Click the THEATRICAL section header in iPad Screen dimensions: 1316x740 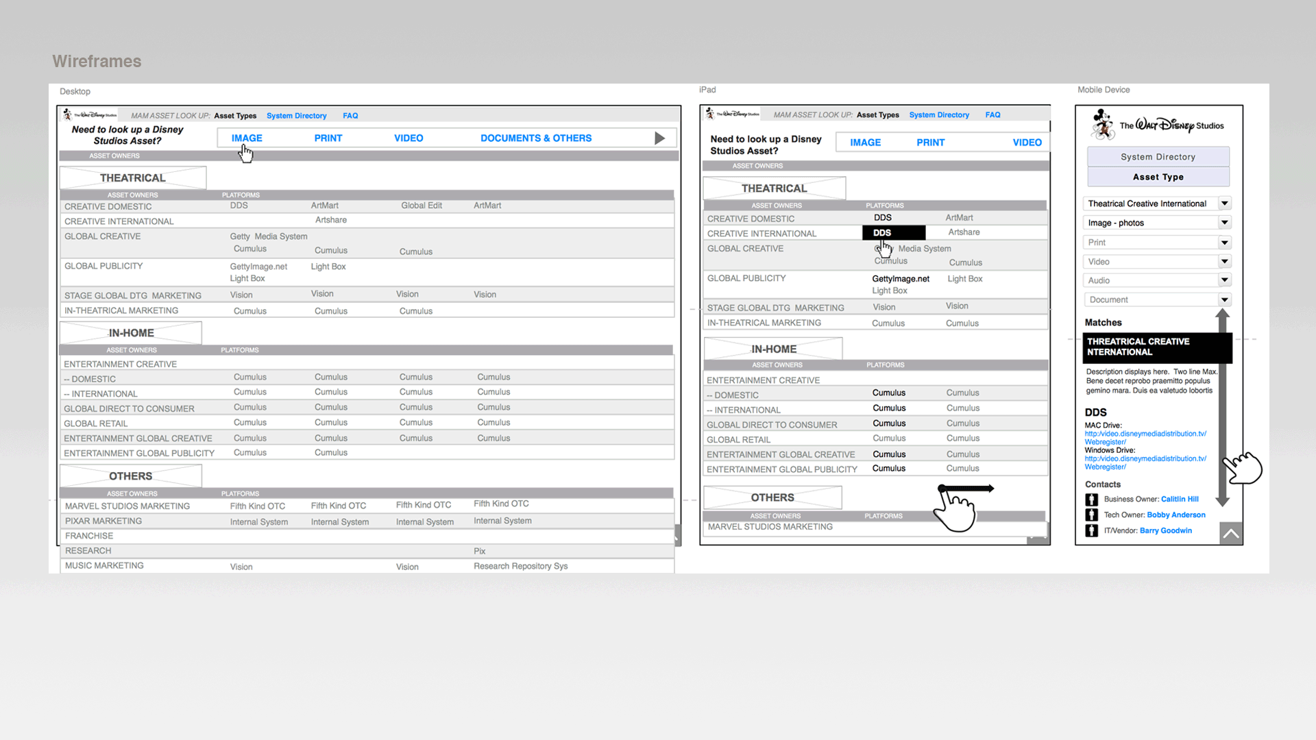[775, 188]
